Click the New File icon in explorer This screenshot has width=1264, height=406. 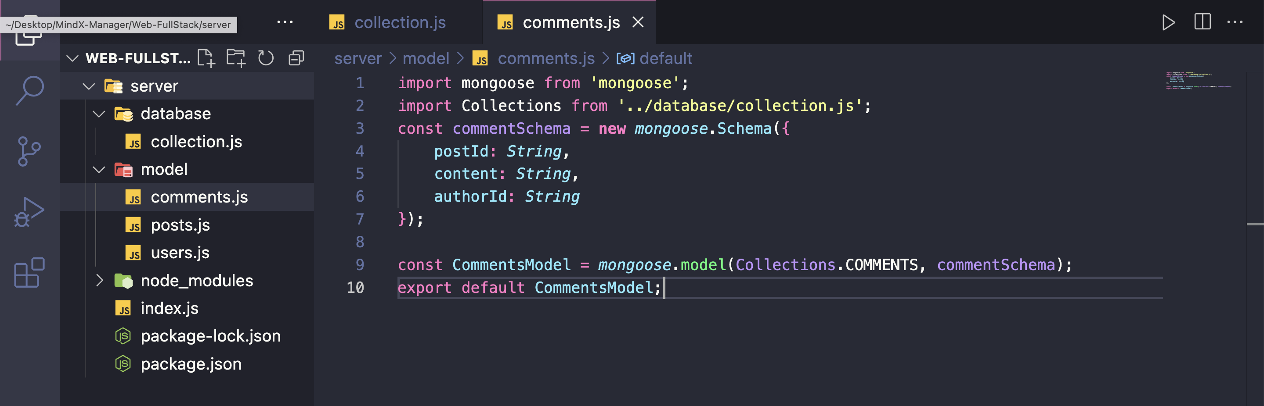pyautogui.click(x=206, y=58)
